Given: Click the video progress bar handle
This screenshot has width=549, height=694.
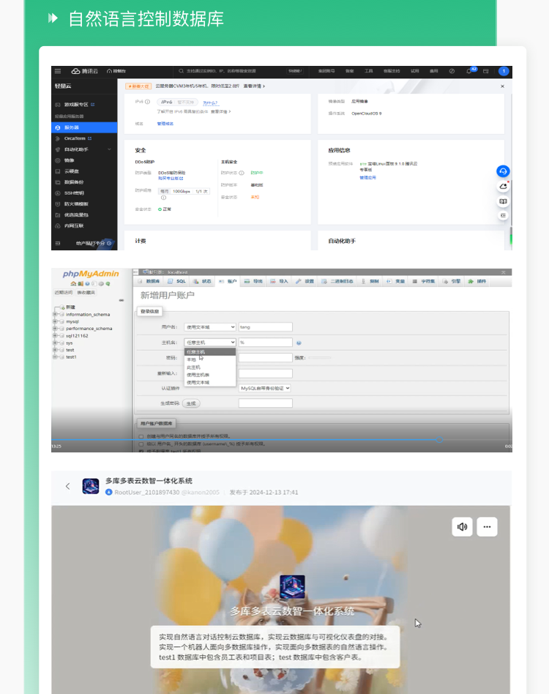Looking at the screenshot, I should 439,439.
